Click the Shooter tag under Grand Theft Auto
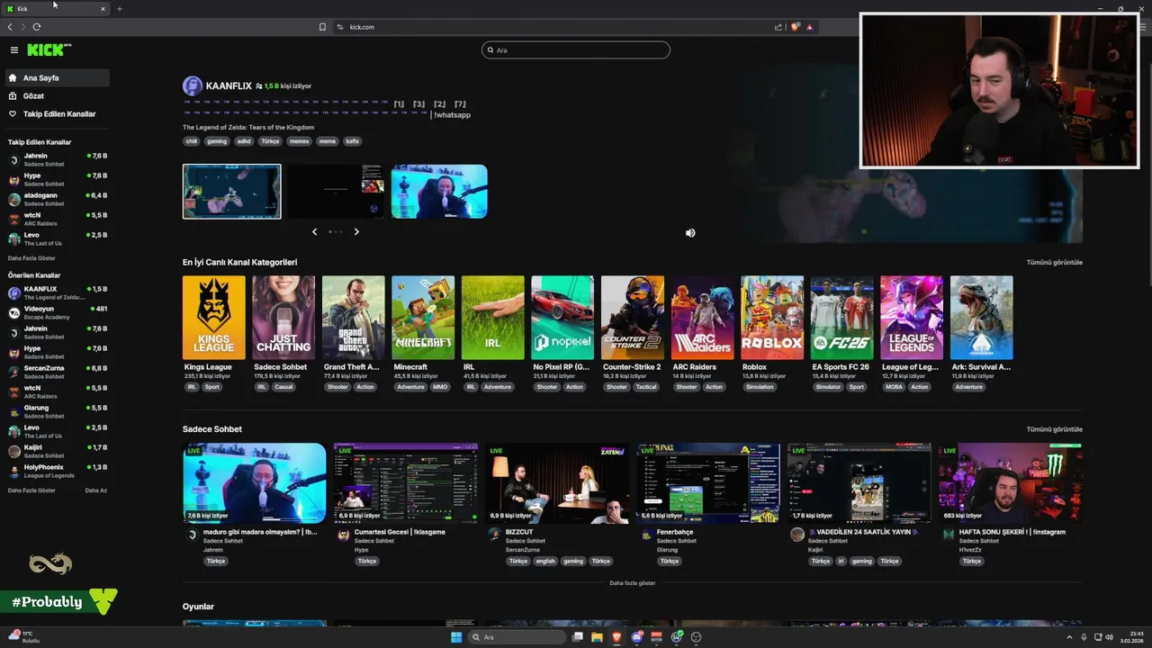 [x=337, y=387]
